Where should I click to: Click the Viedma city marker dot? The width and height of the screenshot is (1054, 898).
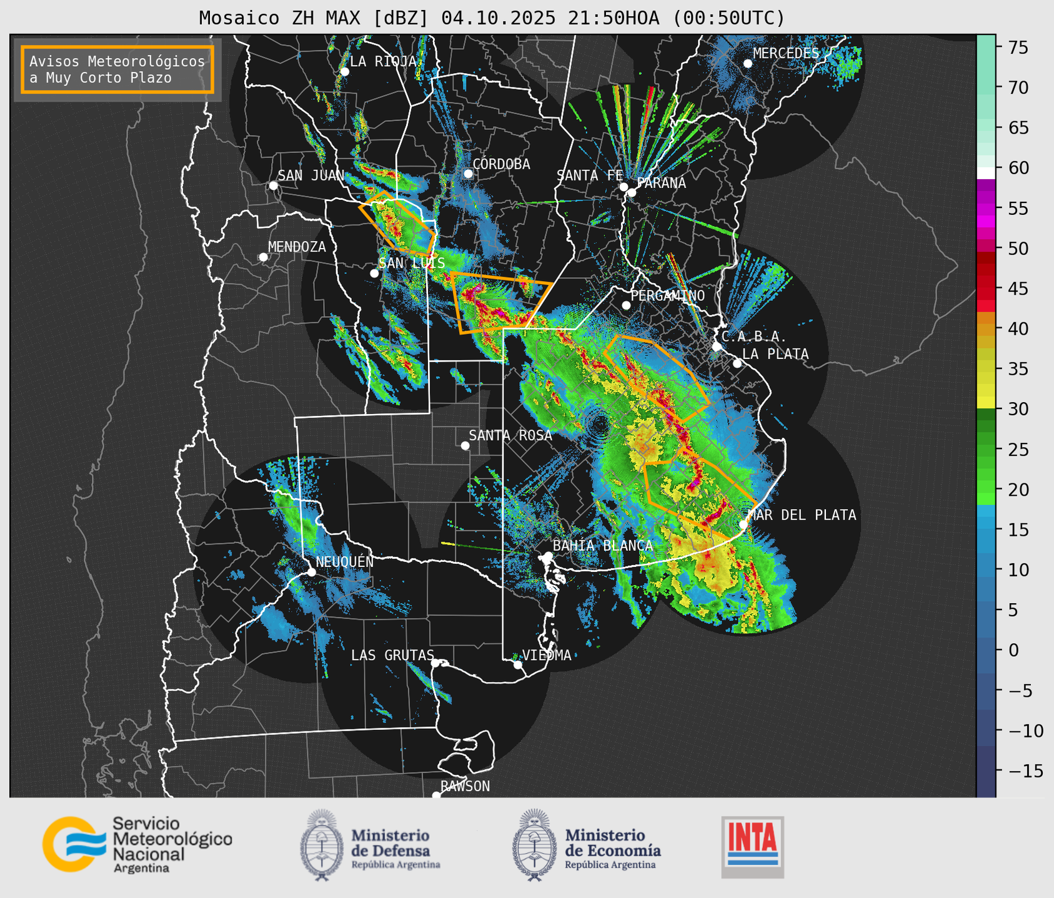[518, 664]
